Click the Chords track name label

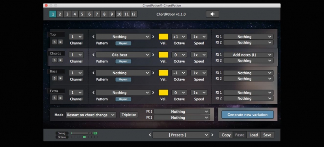pos(56,53)
